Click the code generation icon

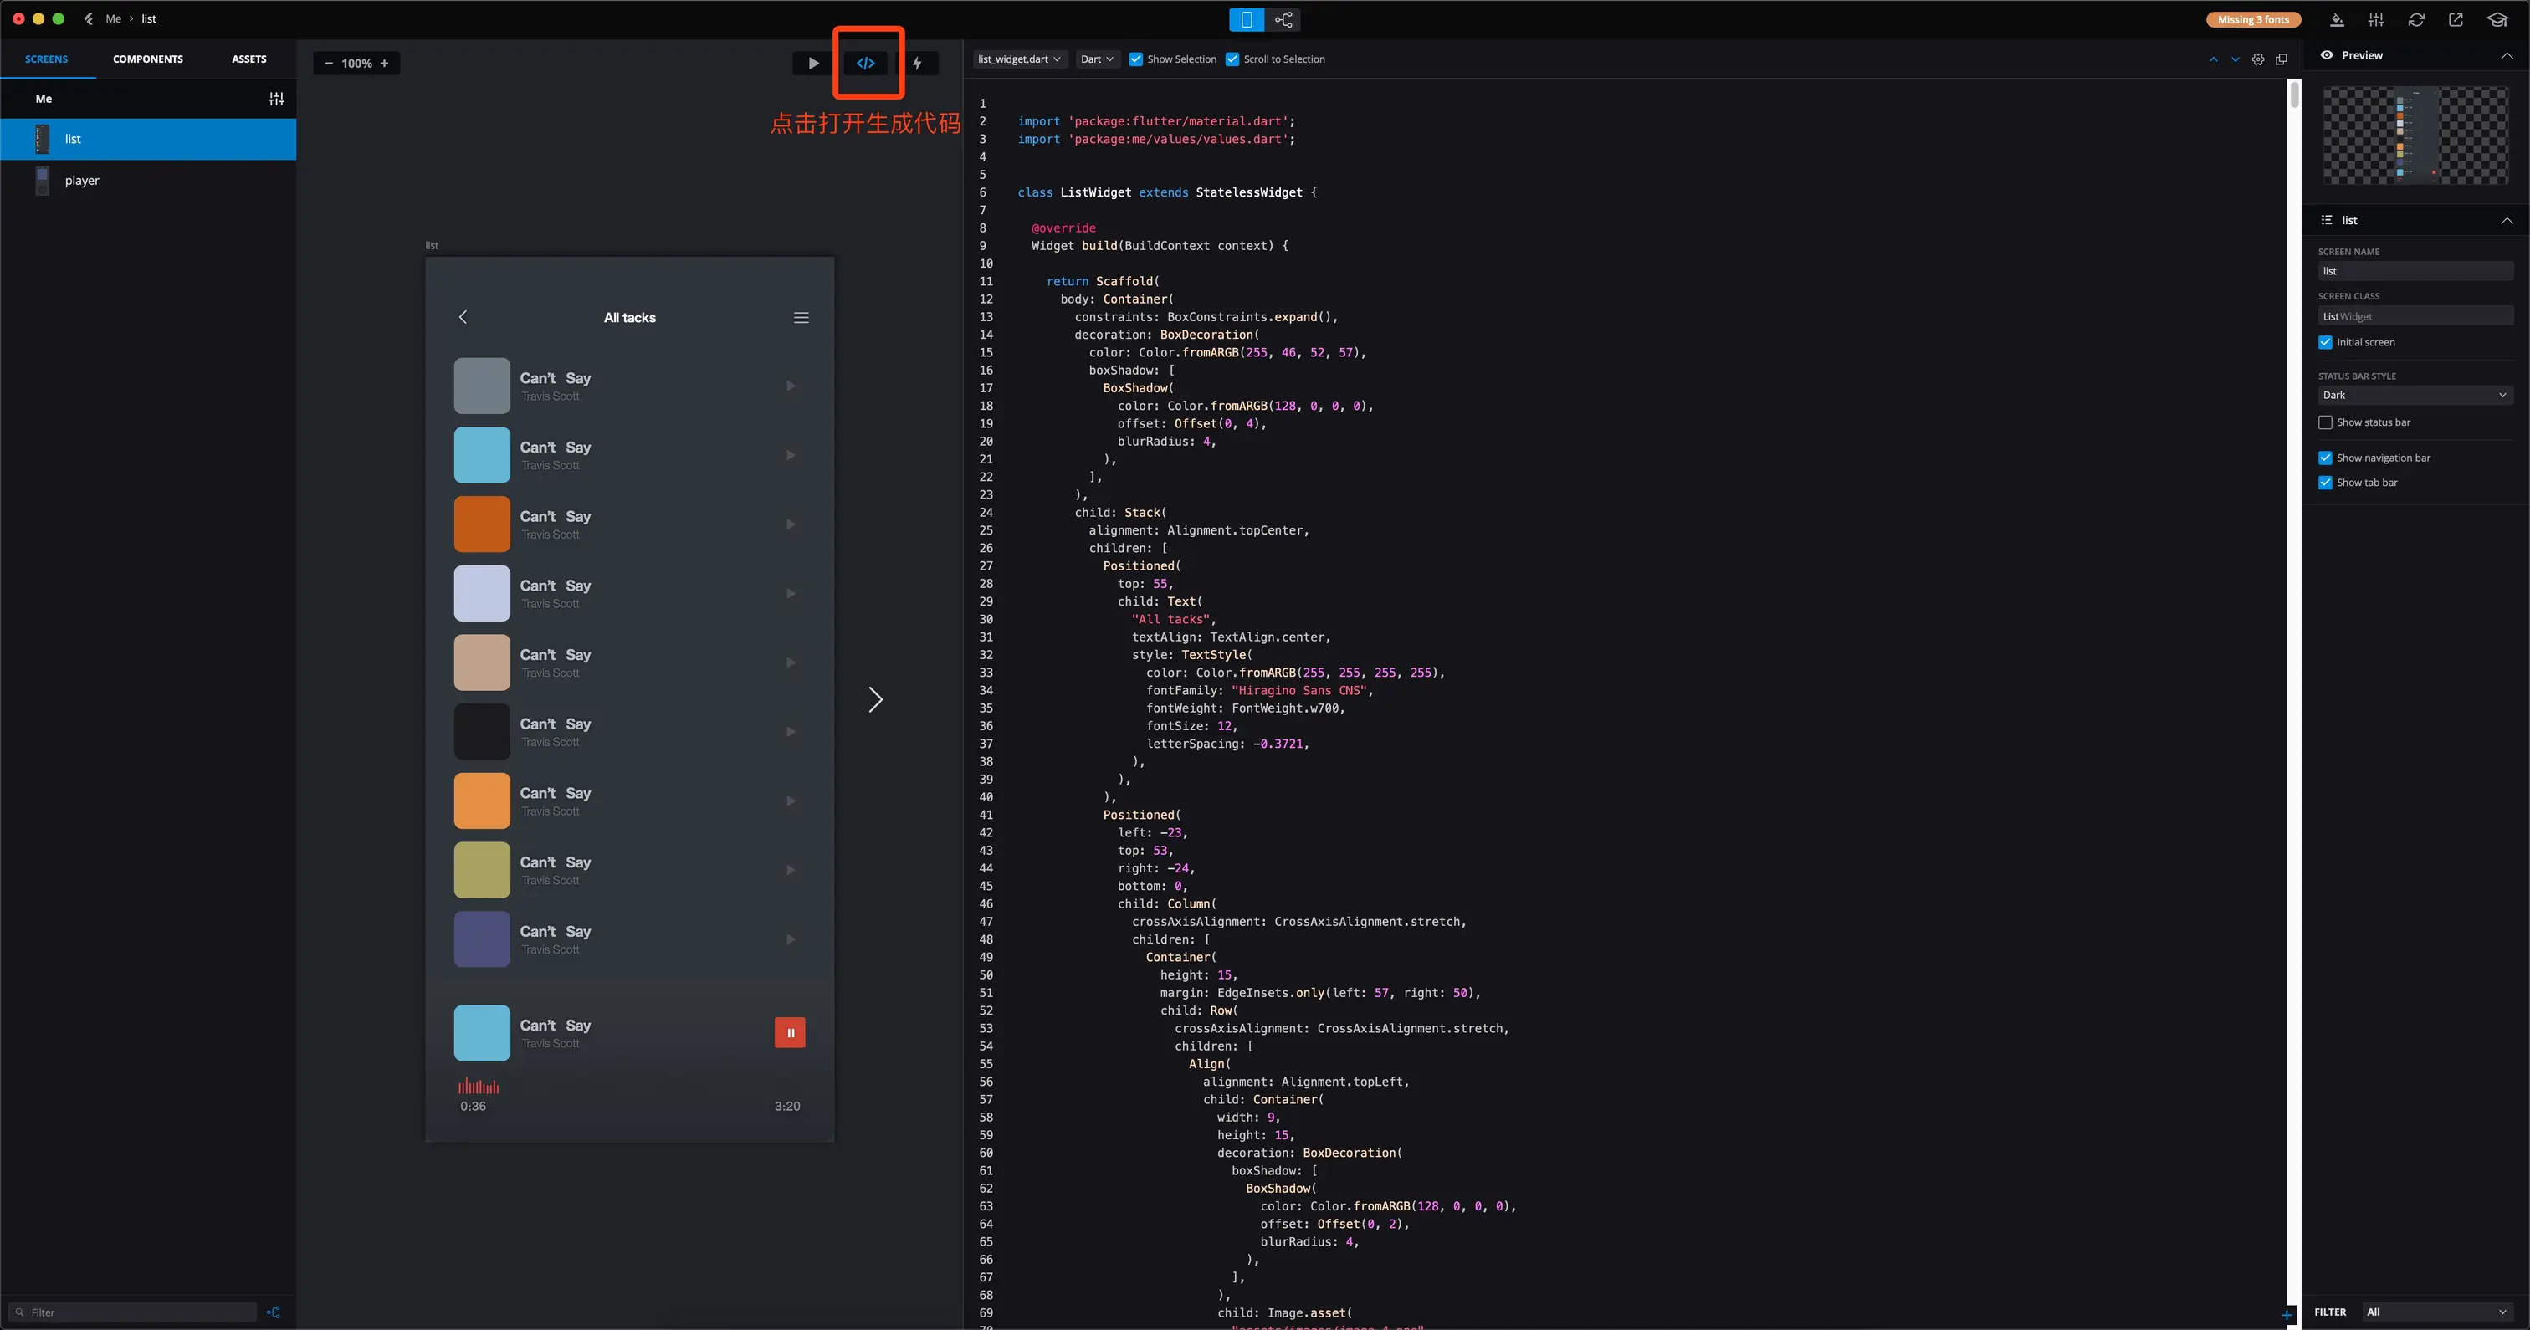[x=865, y=63]
